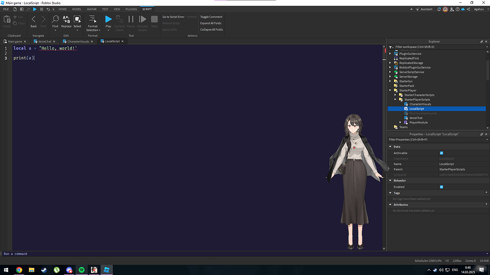Click the Find magnifier icon
Viewport: 490px width, 275px height.
55,20
